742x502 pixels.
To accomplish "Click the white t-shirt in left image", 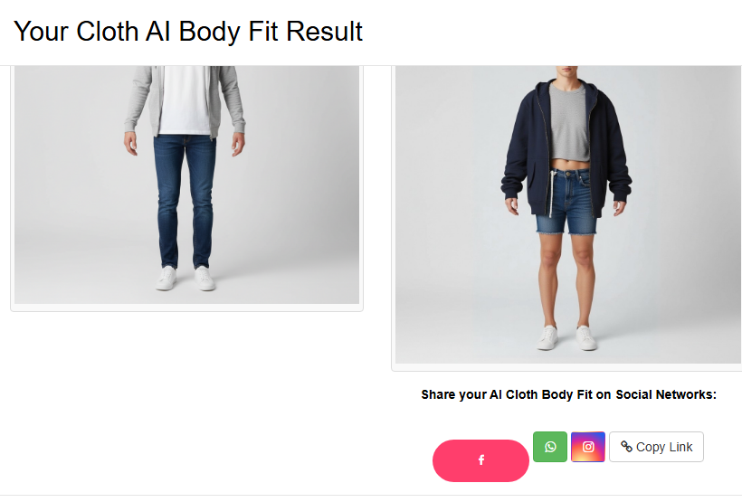I will [185, 99].
